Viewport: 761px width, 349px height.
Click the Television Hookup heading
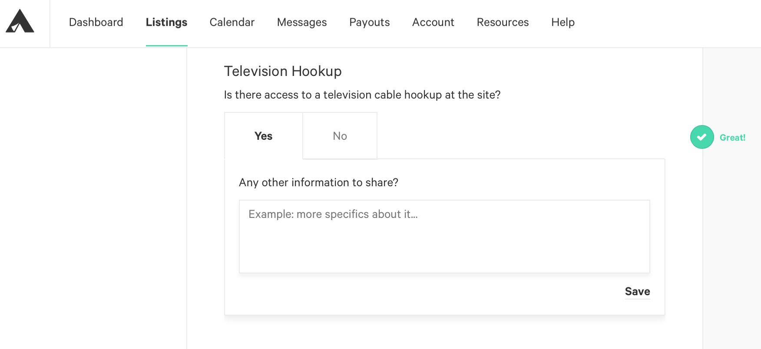pyautogui.click(x=283, y=71)
